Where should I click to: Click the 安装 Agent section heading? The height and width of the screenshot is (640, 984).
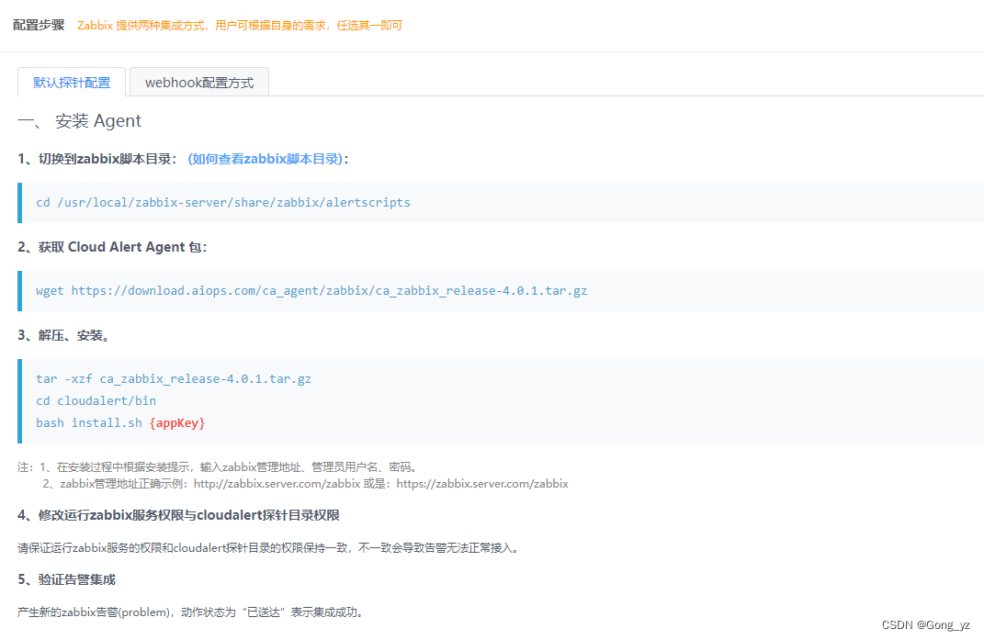click(x=80, y=120)
